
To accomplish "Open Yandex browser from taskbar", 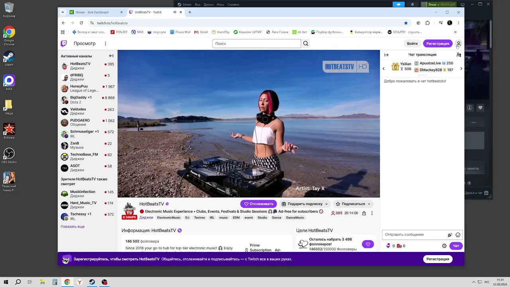I will tap(80, 282).
